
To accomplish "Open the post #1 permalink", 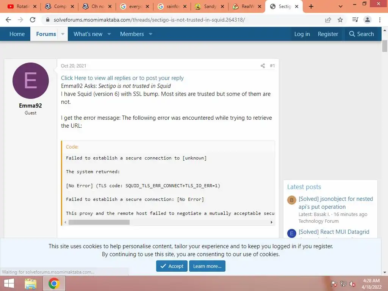I will pos(272,66).
